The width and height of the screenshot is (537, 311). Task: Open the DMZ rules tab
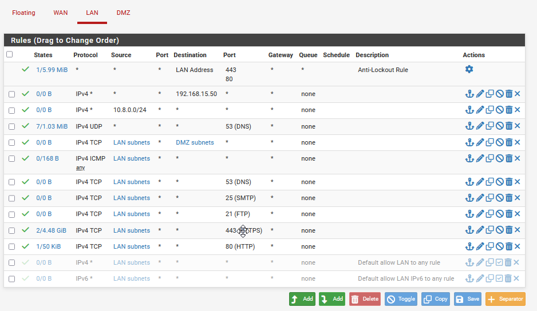click(x=123, y=13)
